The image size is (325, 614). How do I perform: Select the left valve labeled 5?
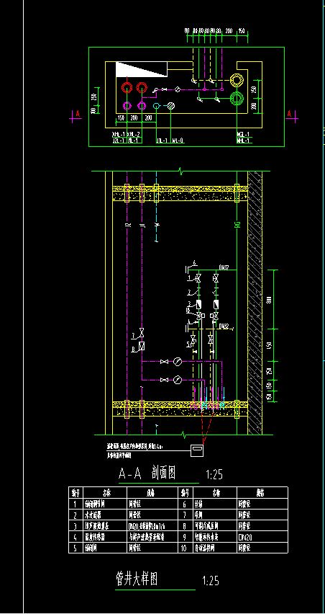[x=193, y=339]
